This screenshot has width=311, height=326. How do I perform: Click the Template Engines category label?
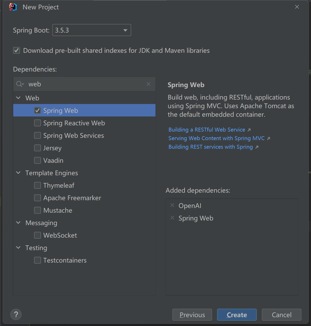coord(52,173)
